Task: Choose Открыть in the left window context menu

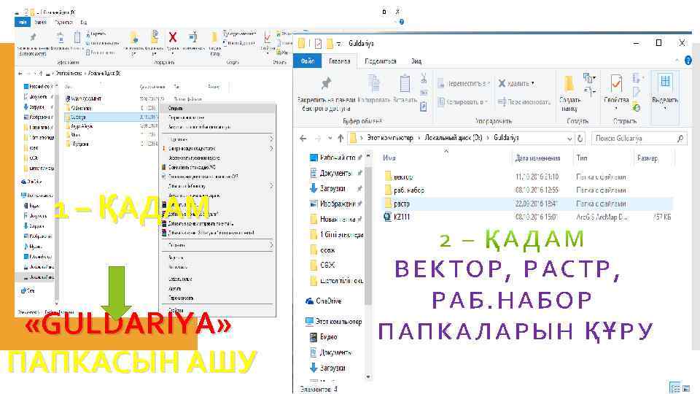Action: coord(218,108)
